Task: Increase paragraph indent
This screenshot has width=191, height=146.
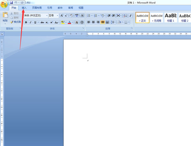Action: click(x=113, y=16)
